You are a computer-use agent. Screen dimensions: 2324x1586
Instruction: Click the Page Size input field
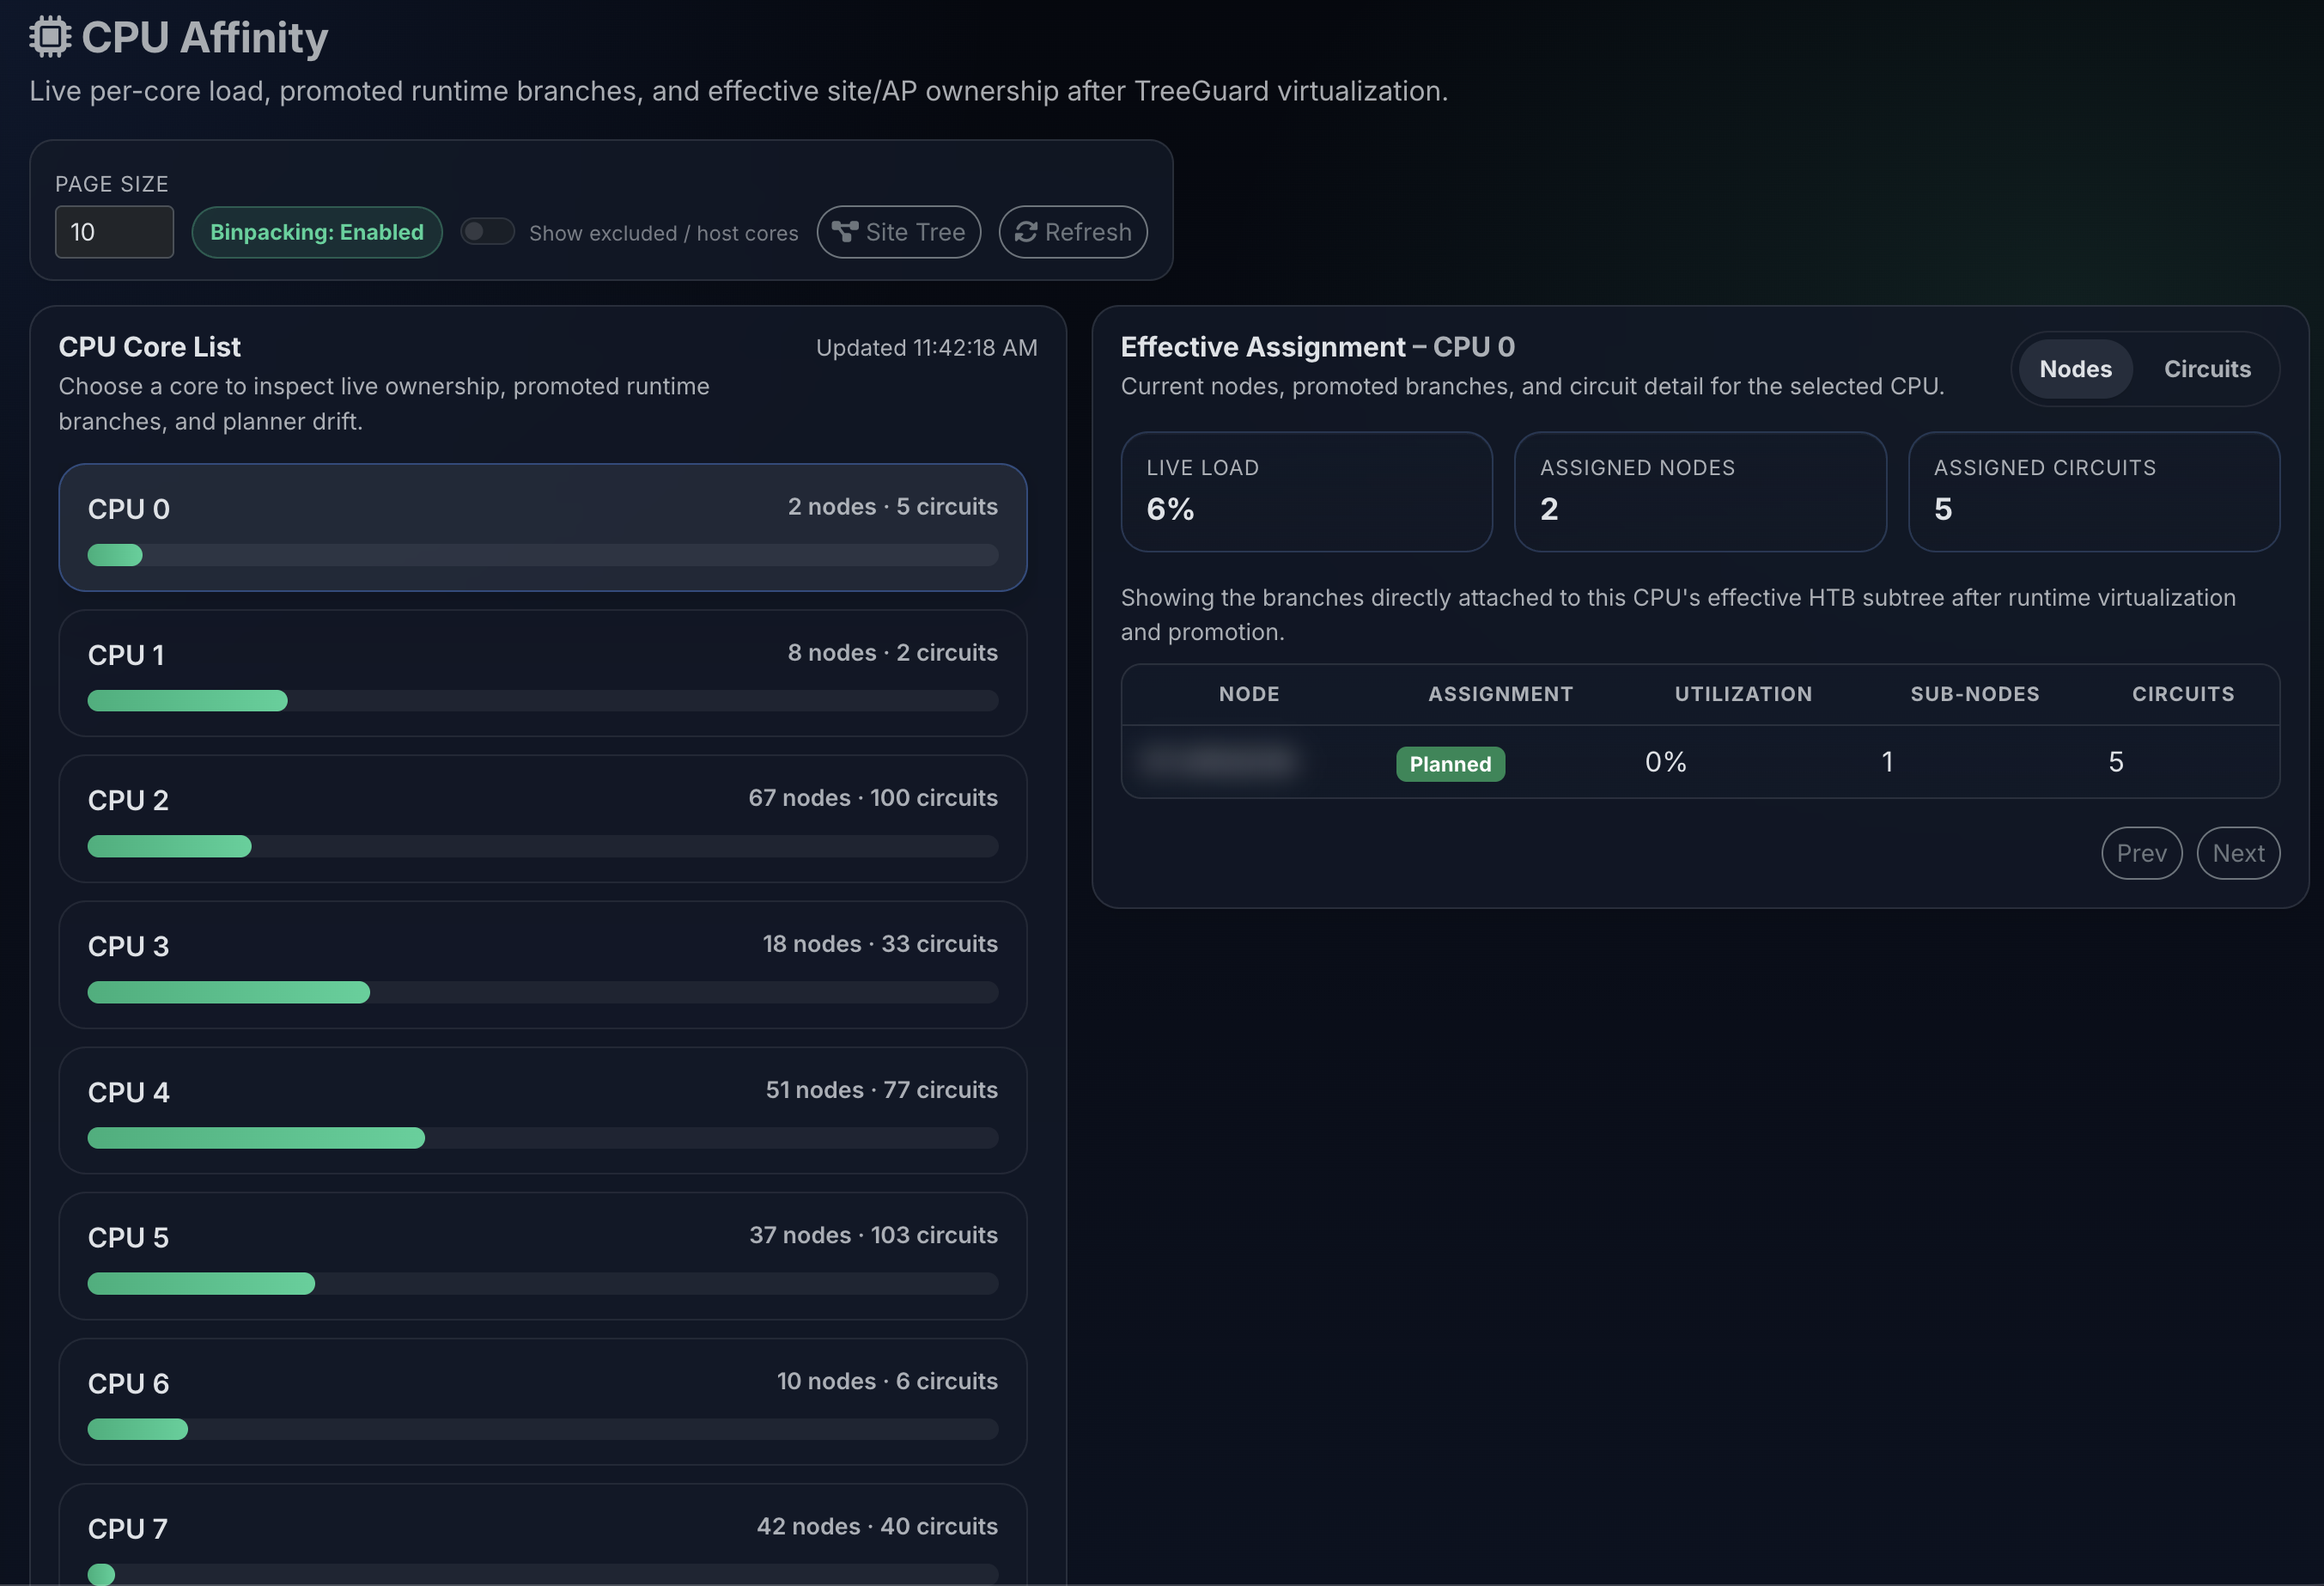pos(114,232)
